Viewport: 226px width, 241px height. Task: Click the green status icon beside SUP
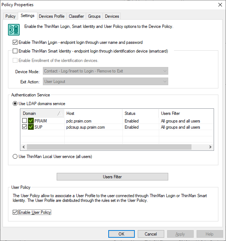[31, 127]
